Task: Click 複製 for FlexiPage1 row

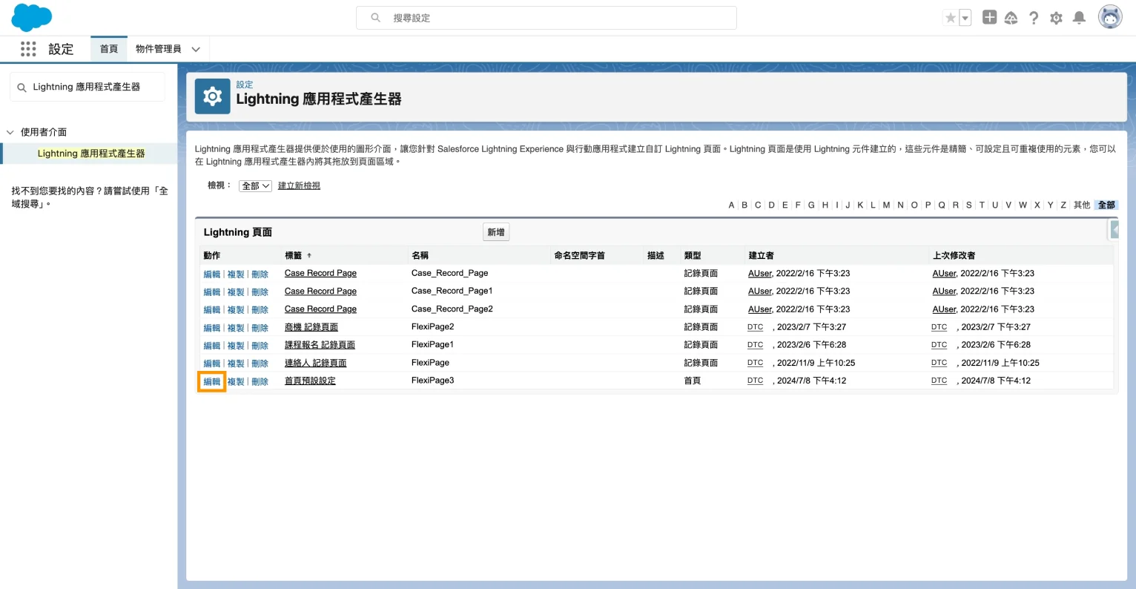Action: coord(236,346)
